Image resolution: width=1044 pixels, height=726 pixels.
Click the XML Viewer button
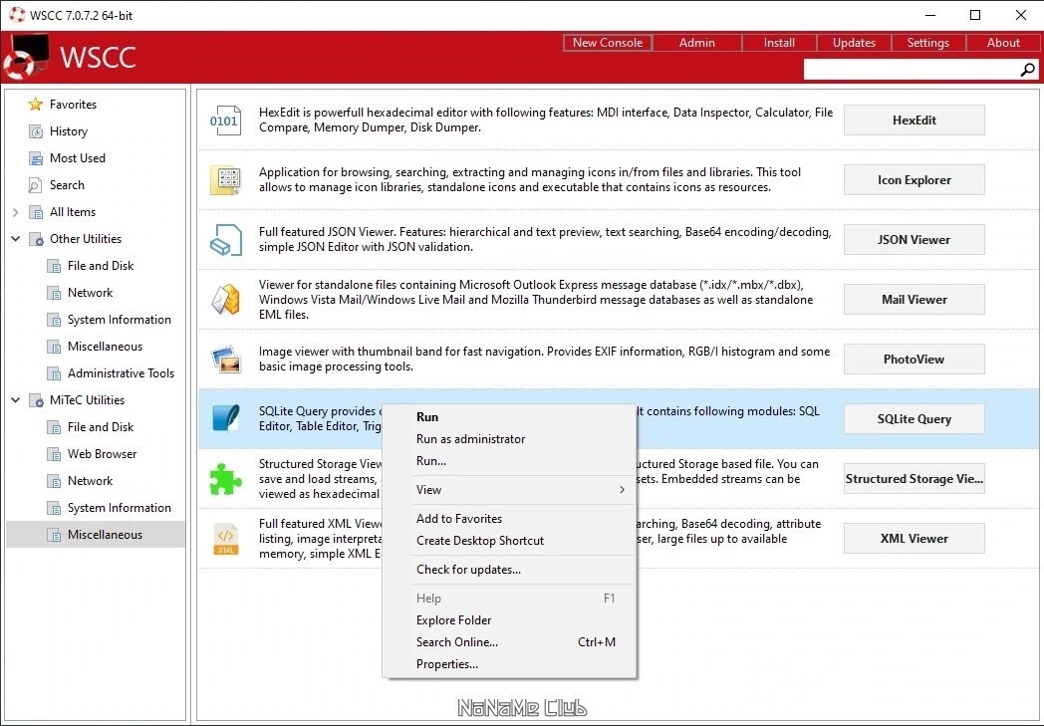914,539
